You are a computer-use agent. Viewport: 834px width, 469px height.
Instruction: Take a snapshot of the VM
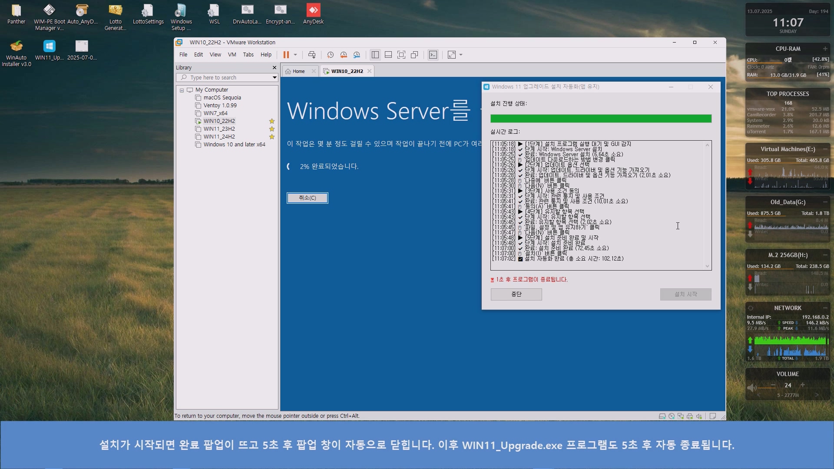[x=330, y=55]
